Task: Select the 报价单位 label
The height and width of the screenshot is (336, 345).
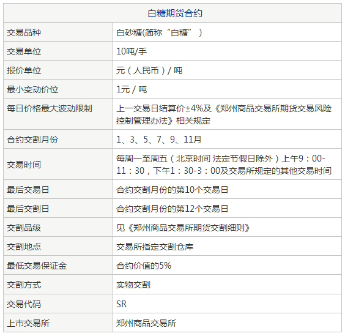Action: [24, 70]
